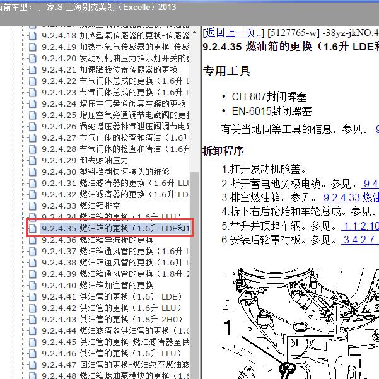Open 9.2.4.44 燃油滤清器供油管的更换
The image size is (379, 379).
115,331
